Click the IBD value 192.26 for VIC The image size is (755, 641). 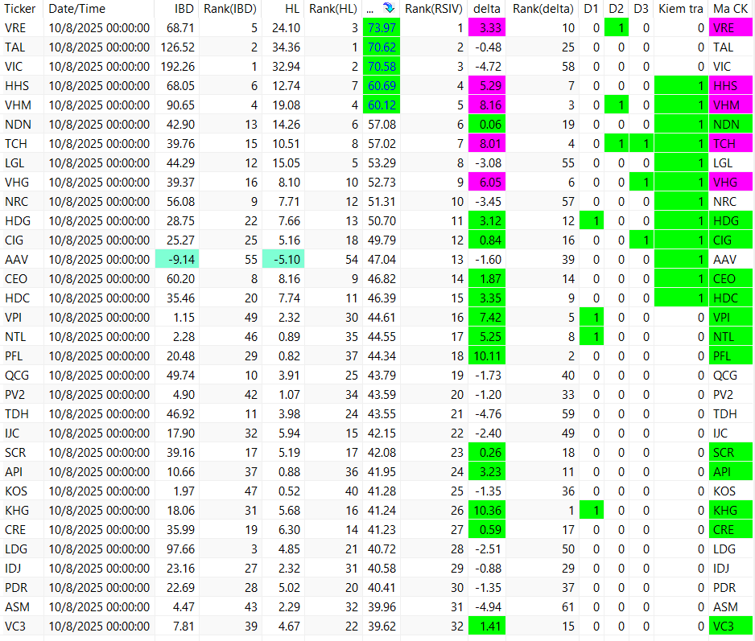pos(177,67)
